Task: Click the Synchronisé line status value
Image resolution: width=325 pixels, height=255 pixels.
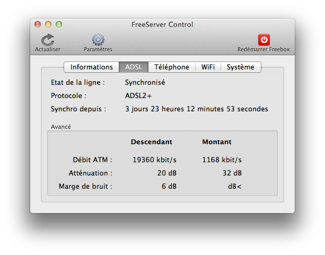Action: [145, 82]
